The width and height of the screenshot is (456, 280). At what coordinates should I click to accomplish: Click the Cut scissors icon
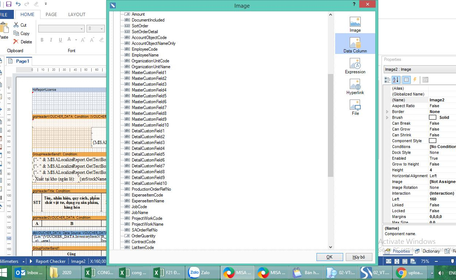16,25
